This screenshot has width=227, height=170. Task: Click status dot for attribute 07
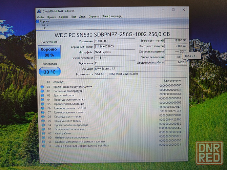point(43,112)
